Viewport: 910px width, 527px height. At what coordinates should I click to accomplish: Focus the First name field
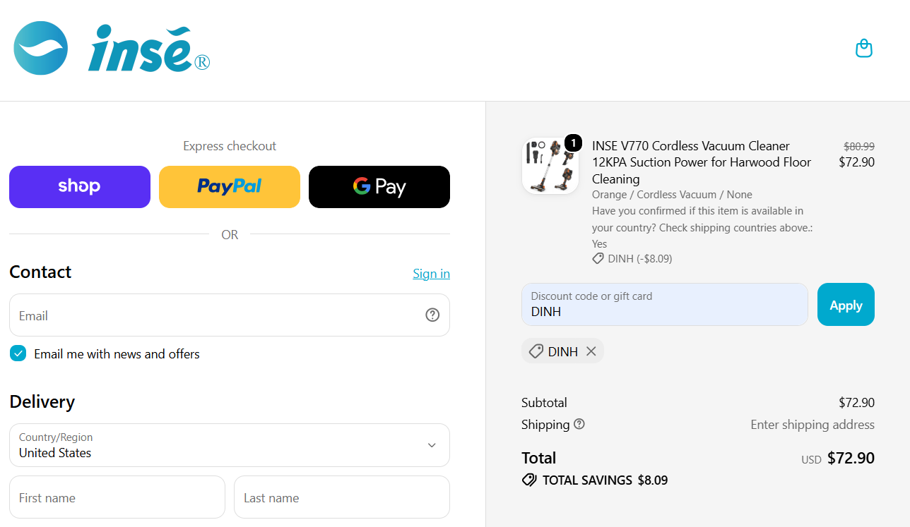point(117,497)
